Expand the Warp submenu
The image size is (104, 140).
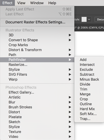point(37,79)
